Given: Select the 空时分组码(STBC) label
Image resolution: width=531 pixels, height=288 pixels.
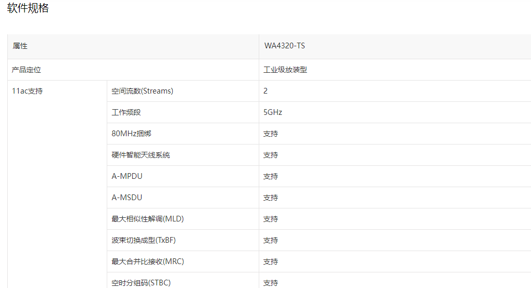Looking at the screenshot, I should (141, 283).
